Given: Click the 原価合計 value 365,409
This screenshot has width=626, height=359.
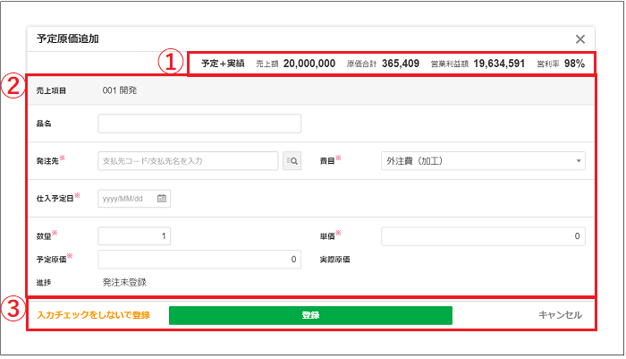Looking at the screenshot, I should point(401,64).
